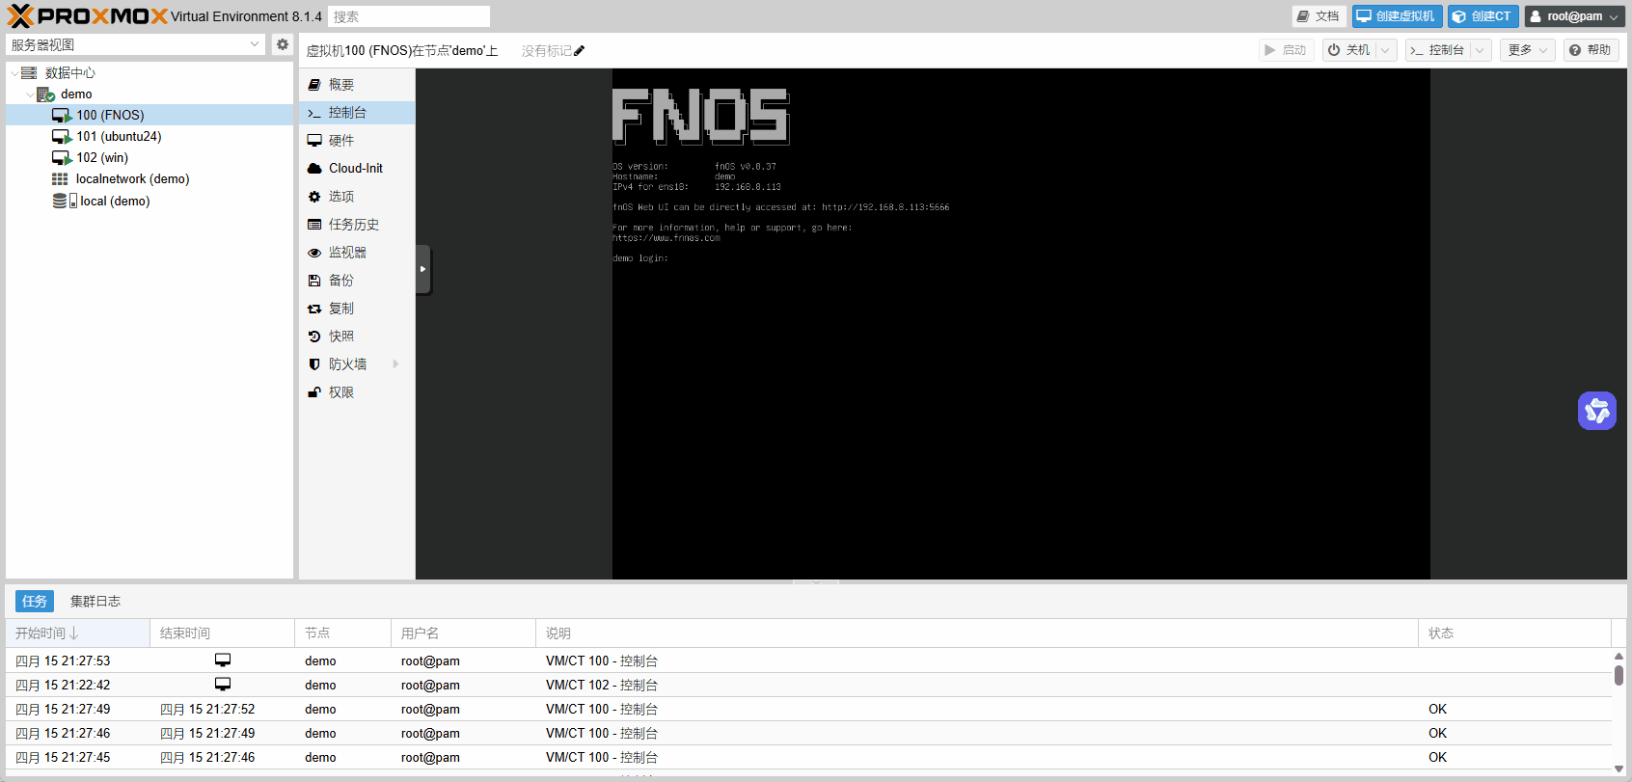The height and width of the screenshot is (782, 1632).
Task: Click monitor icon in 21:22:42 task row
Action: [x=223, y=685]
